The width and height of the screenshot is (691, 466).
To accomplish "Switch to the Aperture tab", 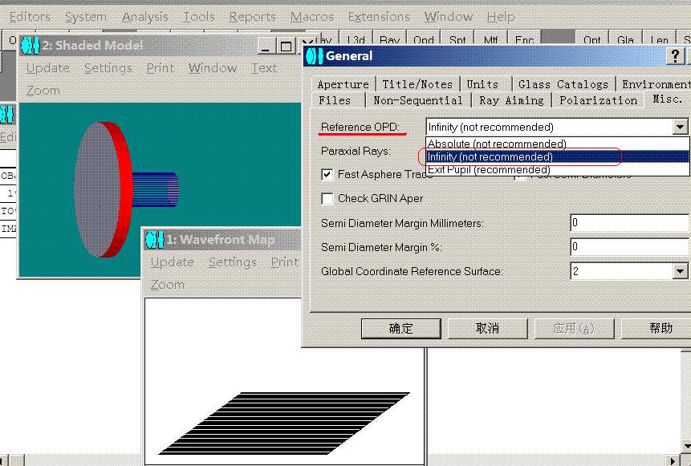I will (343, 84).
